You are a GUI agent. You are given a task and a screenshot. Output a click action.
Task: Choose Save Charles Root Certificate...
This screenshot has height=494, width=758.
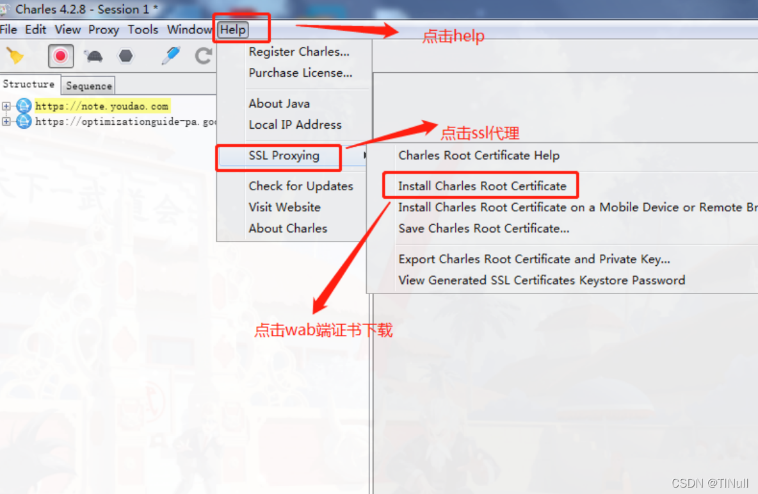click(x=483, y=228)
